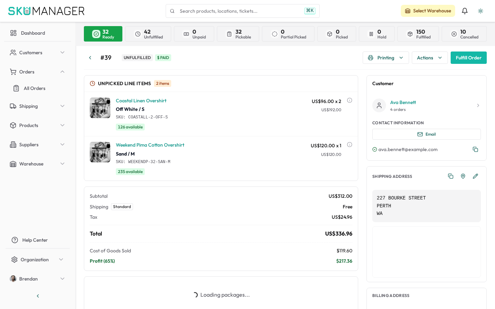Open Dashboard in sidebar
Viewport: 495px width, 309px height.
37,33
